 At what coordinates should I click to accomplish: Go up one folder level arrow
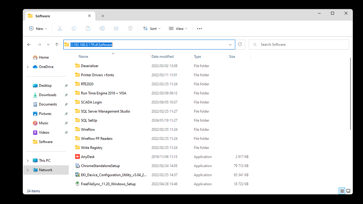tap(57, 45)
